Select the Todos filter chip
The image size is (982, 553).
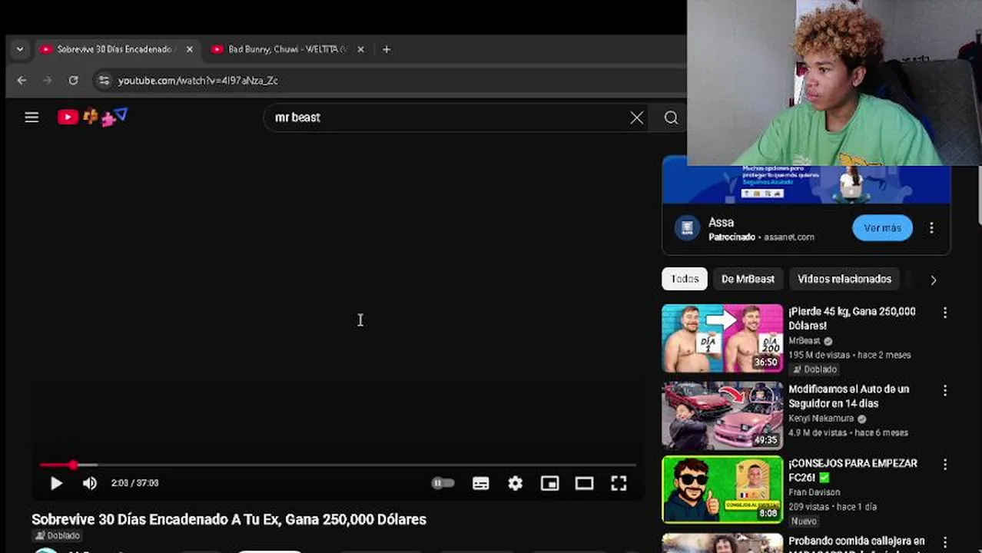(x=684, y=279)
